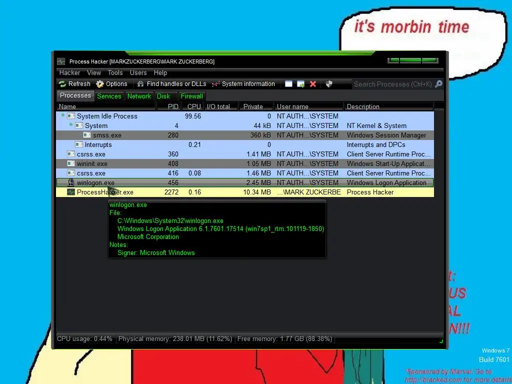The height and width of the screenshot is (384, 512).
Task: Select the ProcessHacker.exe row
Action: [x=245, y=192]
